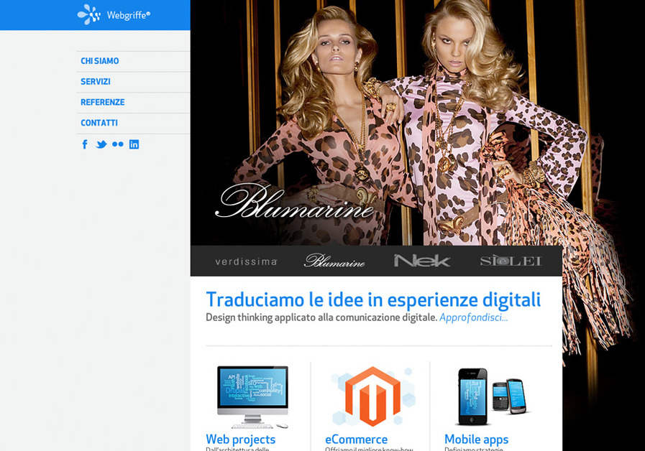Open the Web projects heading link
This screenshot has height=451, width=645.
coord(241,439)
